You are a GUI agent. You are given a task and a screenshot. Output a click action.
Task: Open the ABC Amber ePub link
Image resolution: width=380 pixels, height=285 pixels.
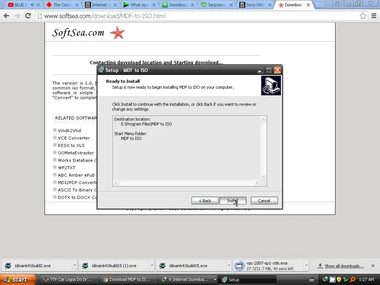click(x=76, y=175)
